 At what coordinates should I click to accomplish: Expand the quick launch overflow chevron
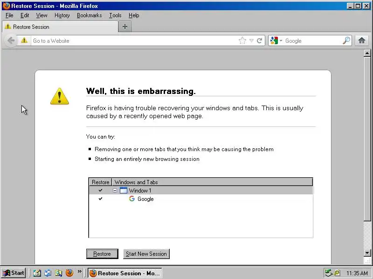pos(79,271)
